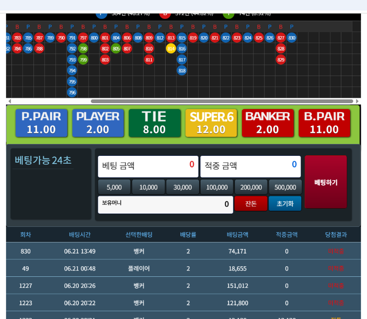Image resolution: width=367 pixels, height=319 pixels.
Task: Select the blue 818 player marker
Action: tap(182, 71)
